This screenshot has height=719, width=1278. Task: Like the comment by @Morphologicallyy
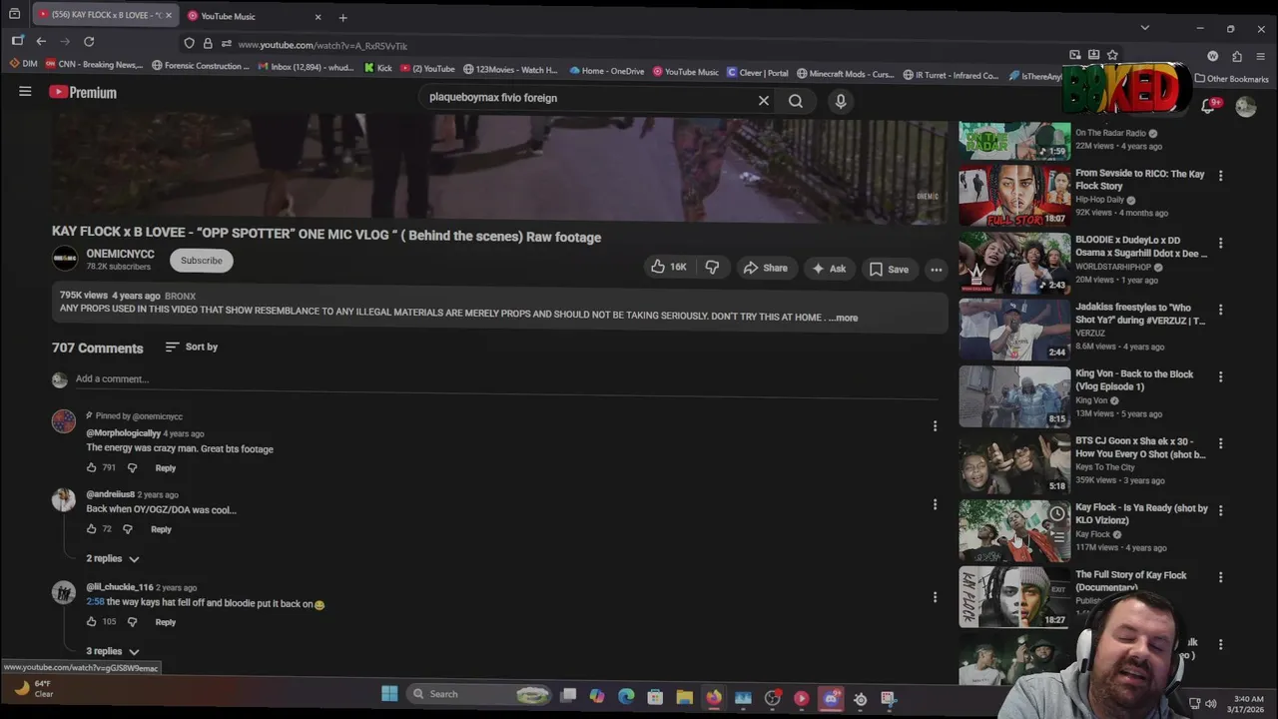pyautogui.click(x=92, y=467)
